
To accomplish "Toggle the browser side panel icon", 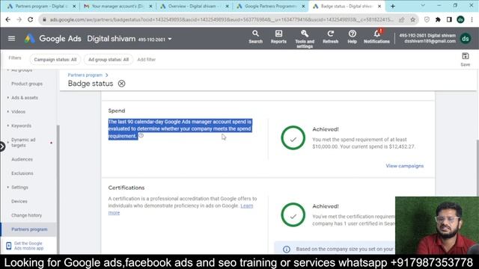I will pos(449,19).
